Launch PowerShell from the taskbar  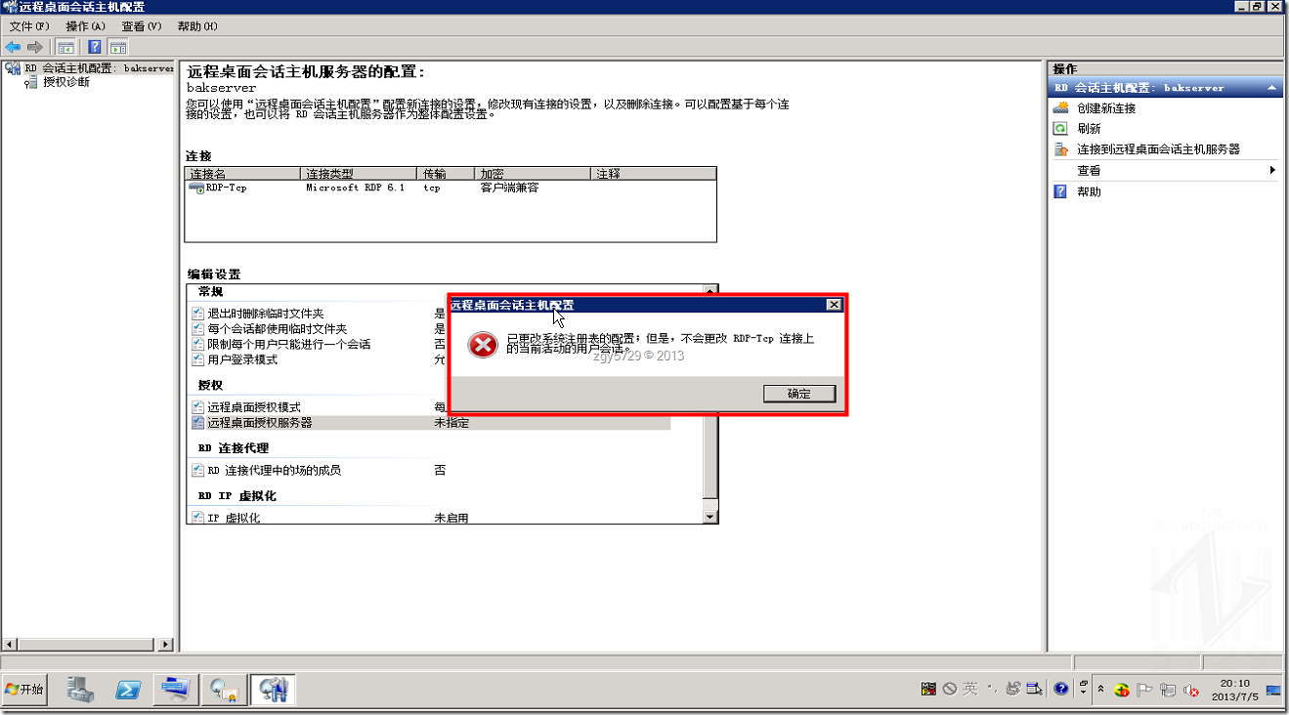(x=129, y=690)
